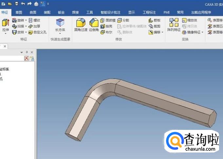The width and height of the screenshot is (223, 159).
Task: Open the 常用 (Common) tab
Action: click(x=180, y=12)
